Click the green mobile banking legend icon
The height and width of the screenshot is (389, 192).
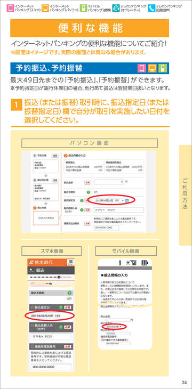[83, 8]
